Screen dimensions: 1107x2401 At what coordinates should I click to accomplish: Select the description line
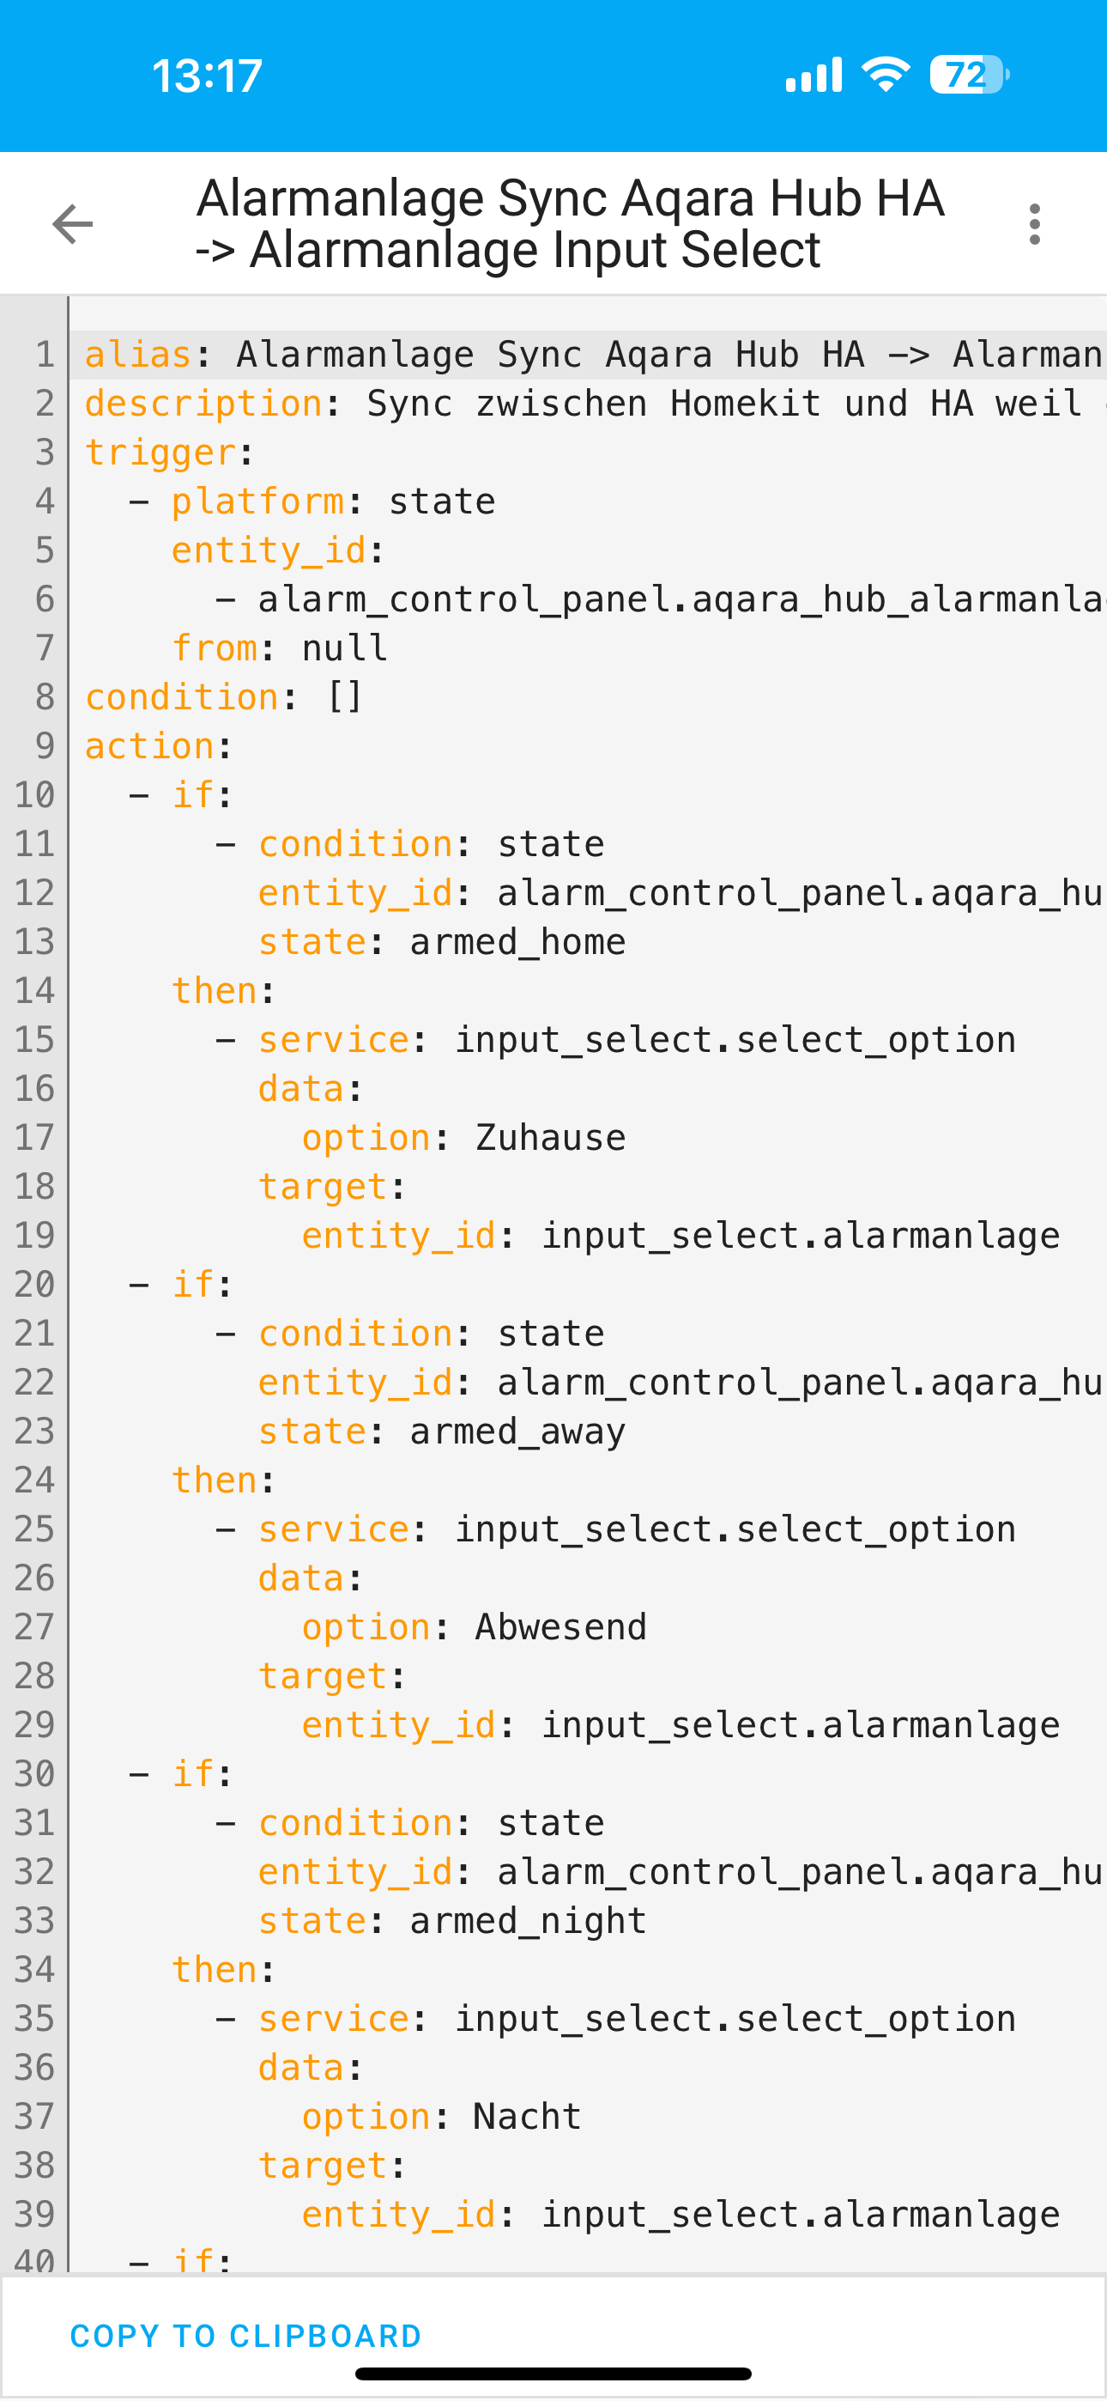pyautogui.click(x=560, y=402)
